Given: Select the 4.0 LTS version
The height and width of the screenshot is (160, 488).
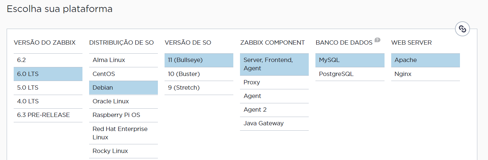Looking at the screenshot, I should pyautogui.click(x=48, y=101).
